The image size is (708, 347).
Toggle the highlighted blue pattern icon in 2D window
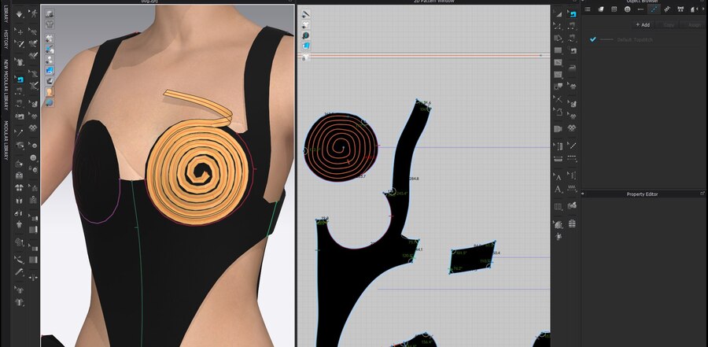coord(306,46)
